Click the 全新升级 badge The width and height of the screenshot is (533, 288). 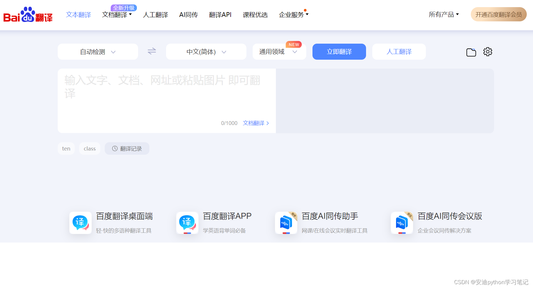coord(124,8)
